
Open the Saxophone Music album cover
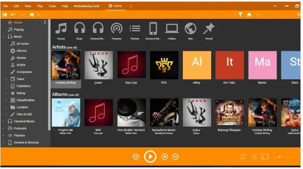[164, 113]
